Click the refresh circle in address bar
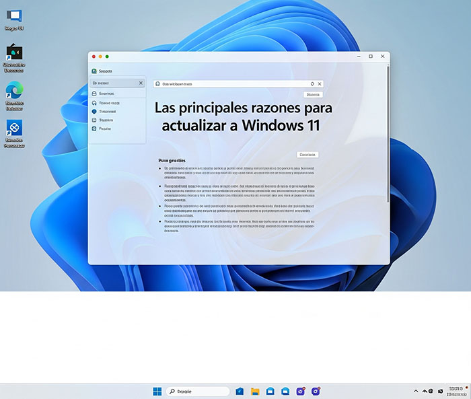This screenshot has height=399, width=471. coord(312,84)
